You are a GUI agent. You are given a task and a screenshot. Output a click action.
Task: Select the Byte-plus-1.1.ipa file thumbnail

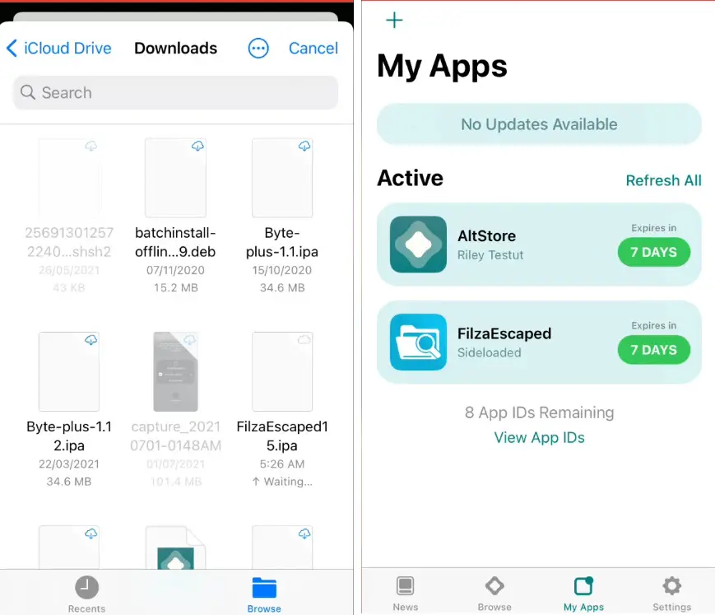[x=282, y=178]
